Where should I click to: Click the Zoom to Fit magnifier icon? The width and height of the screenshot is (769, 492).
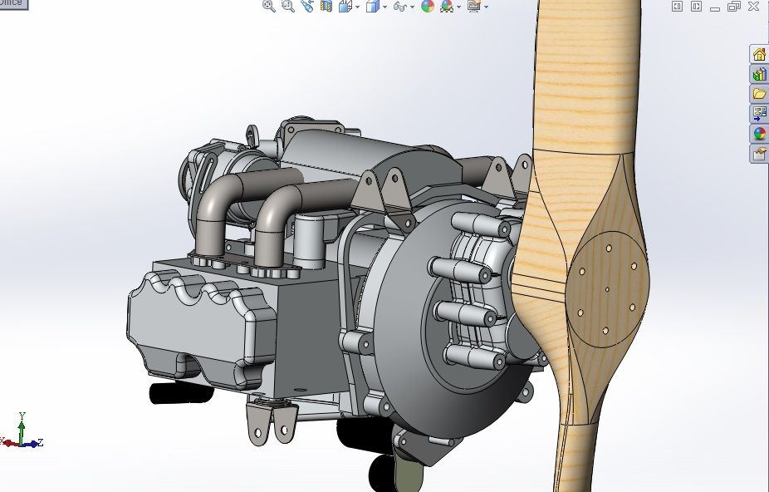click(x=269, y=7)
